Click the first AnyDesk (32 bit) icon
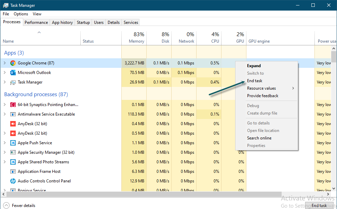Viewport: 337px width, 209px height. pyautogui.click(x=13, y=124)
